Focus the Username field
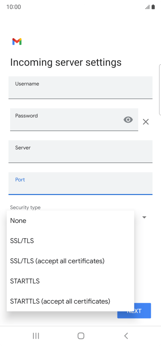The height and width of the screenshot is (346, 161). (x=80, y=87)
